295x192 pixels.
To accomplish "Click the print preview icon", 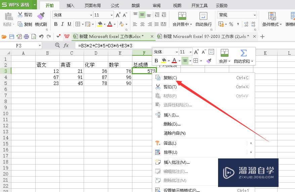I will point(34,37).
